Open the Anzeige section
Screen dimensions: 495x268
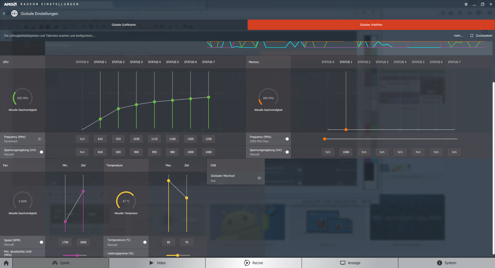[x=350, y=263]
